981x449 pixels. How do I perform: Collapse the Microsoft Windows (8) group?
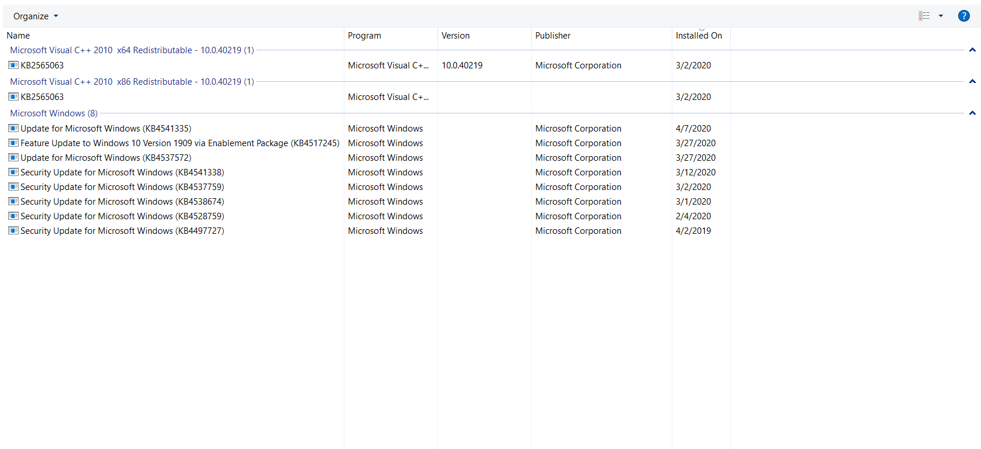click(972, 113)
